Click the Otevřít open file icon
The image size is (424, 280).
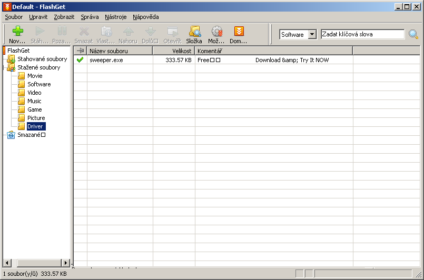click(x=173, y=31)
